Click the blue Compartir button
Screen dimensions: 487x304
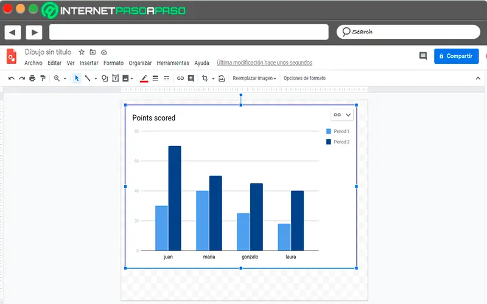coord(456,56)
